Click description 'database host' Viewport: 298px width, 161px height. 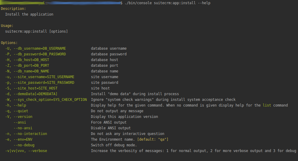point(104,60)
